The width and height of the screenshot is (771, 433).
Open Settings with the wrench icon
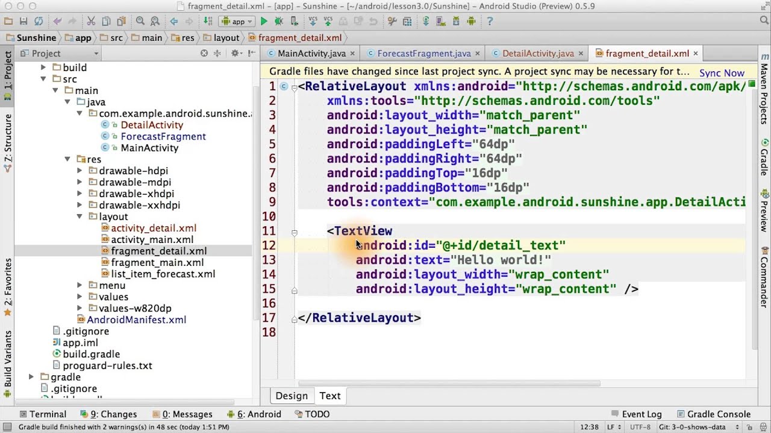392,21
